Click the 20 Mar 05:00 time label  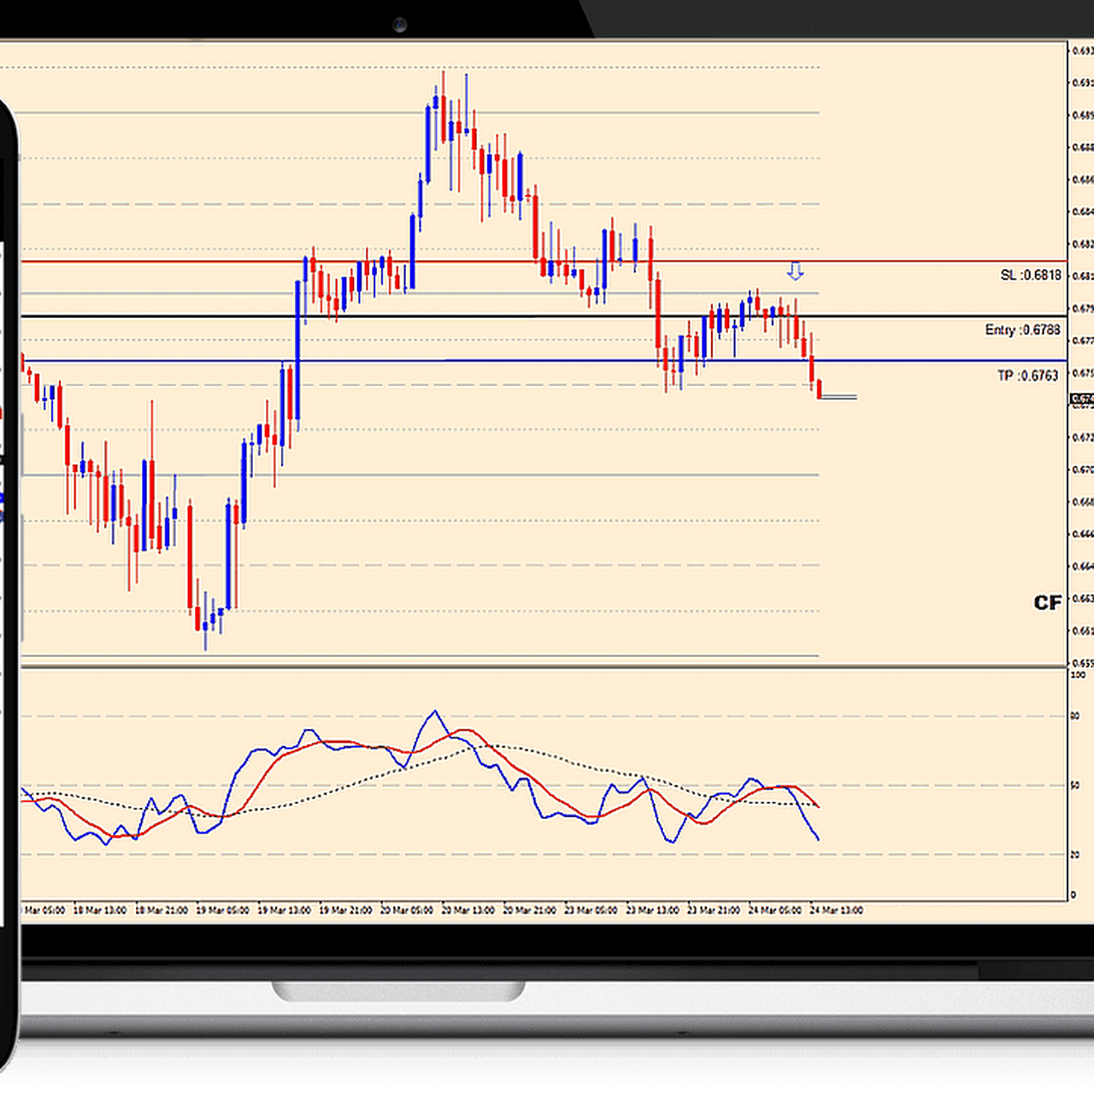(407, 910)
